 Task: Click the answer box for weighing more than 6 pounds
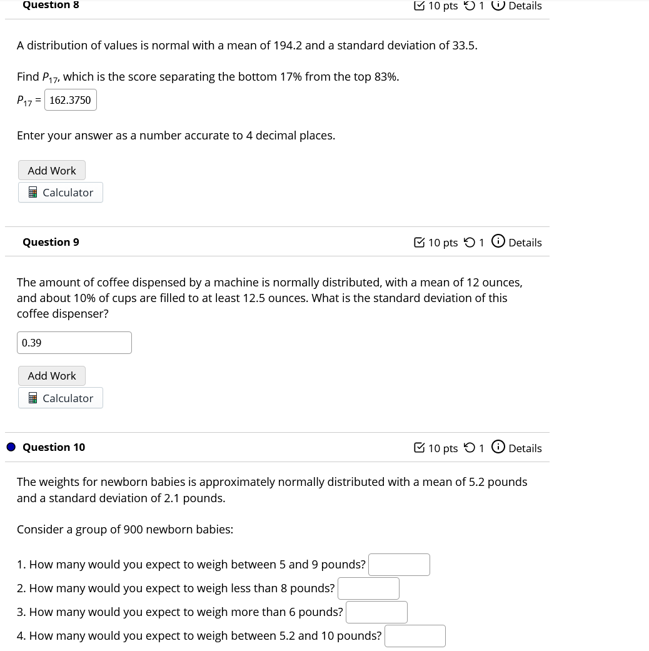click(x=376, y=612)
